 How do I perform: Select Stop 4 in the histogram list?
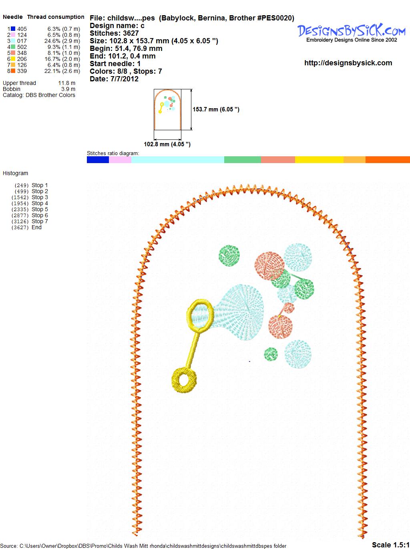click(x=39, y=203)
